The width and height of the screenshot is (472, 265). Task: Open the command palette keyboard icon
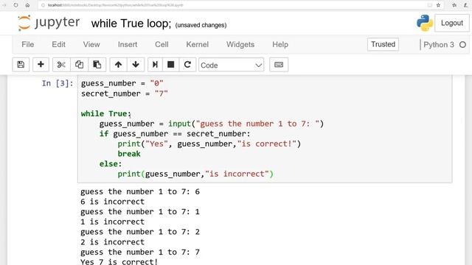[x=279, y=65]
